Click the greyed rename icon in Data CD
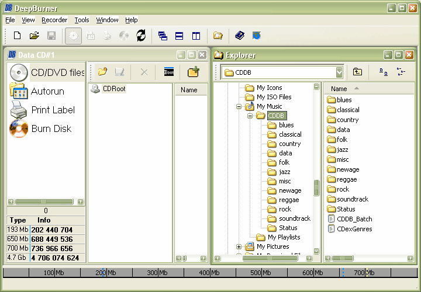The image size is (421, 292). (x=119, y=72)
